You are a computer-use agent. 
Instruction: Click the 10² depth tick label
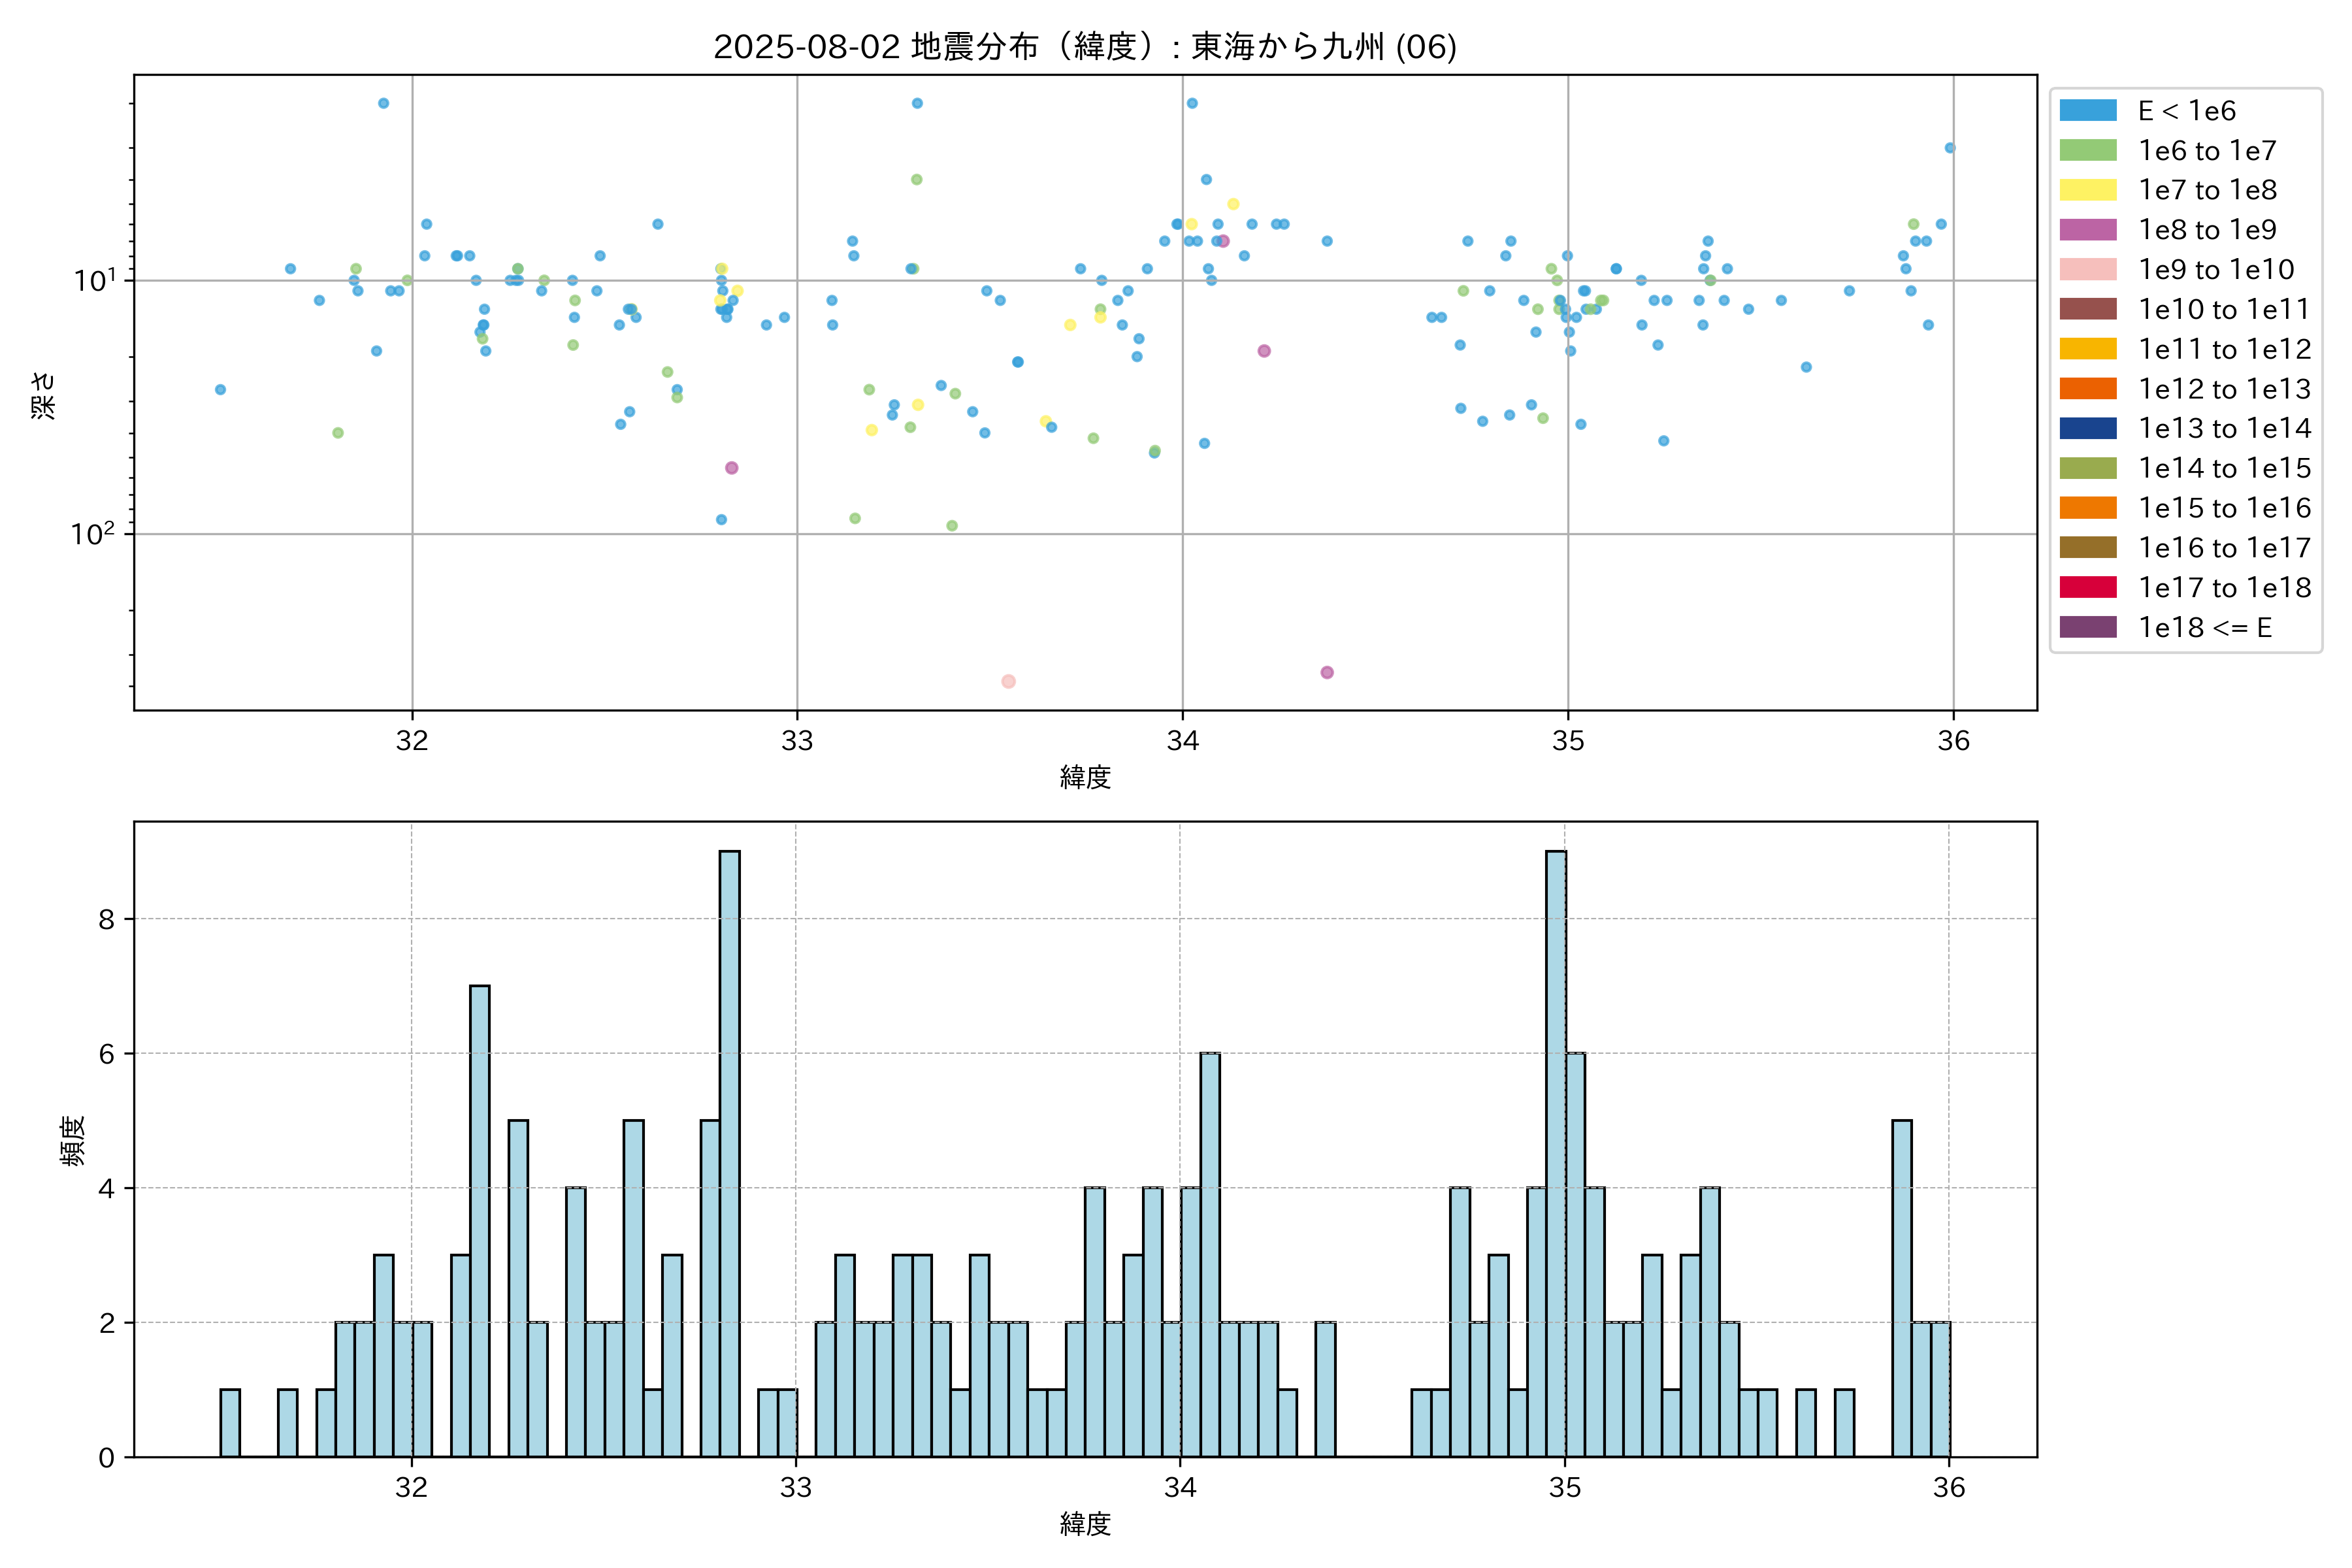click(x=92, y=534)
